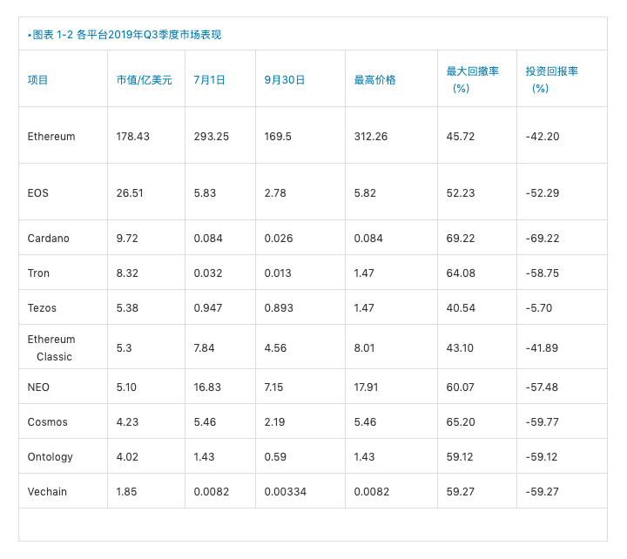Click Tezos return value '-5.70'
This screenshot has height=559, width=627.
(x=539, y=308)
